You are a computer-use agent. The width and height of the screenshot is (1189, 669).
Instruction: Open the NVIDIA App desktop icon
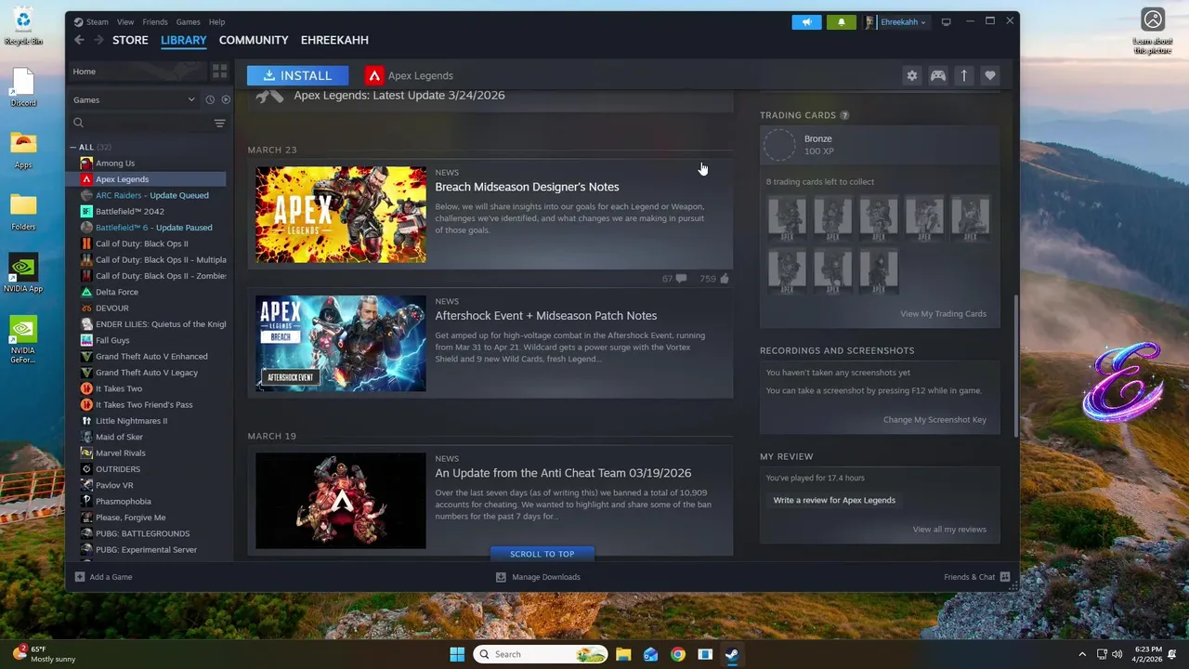(x=23, y=273)
